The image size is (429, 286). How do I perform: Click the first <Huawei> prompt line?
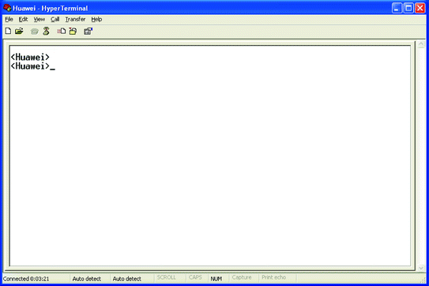30,57
